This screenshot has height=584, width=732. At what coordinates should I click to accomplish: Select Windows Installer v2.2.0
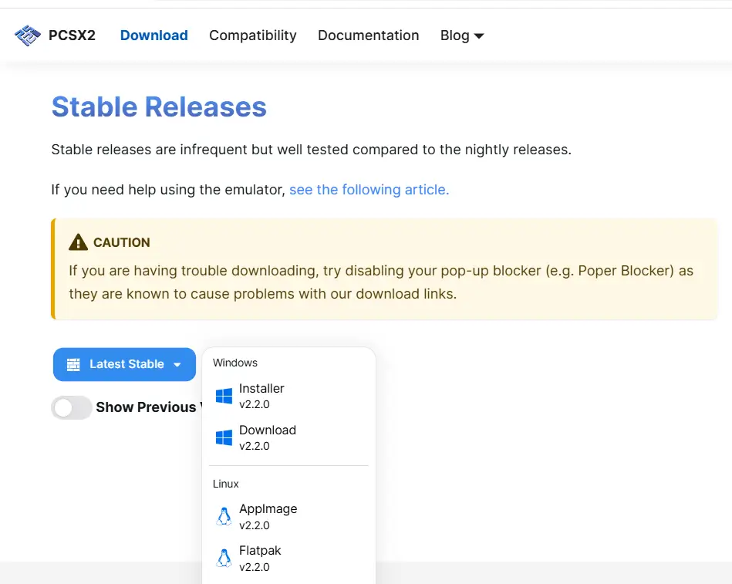(288, 396)
